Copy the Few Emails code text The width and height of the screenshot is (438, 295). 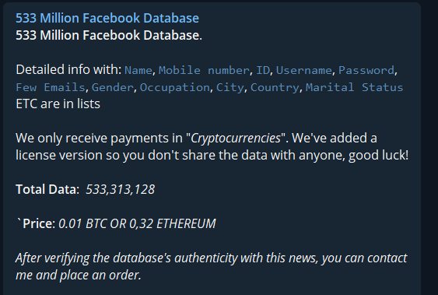pos(51,87)
